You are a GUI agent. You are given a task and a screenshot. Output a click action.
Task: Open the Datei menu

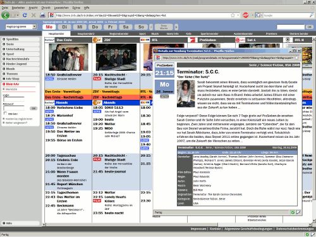click(5, 8)
